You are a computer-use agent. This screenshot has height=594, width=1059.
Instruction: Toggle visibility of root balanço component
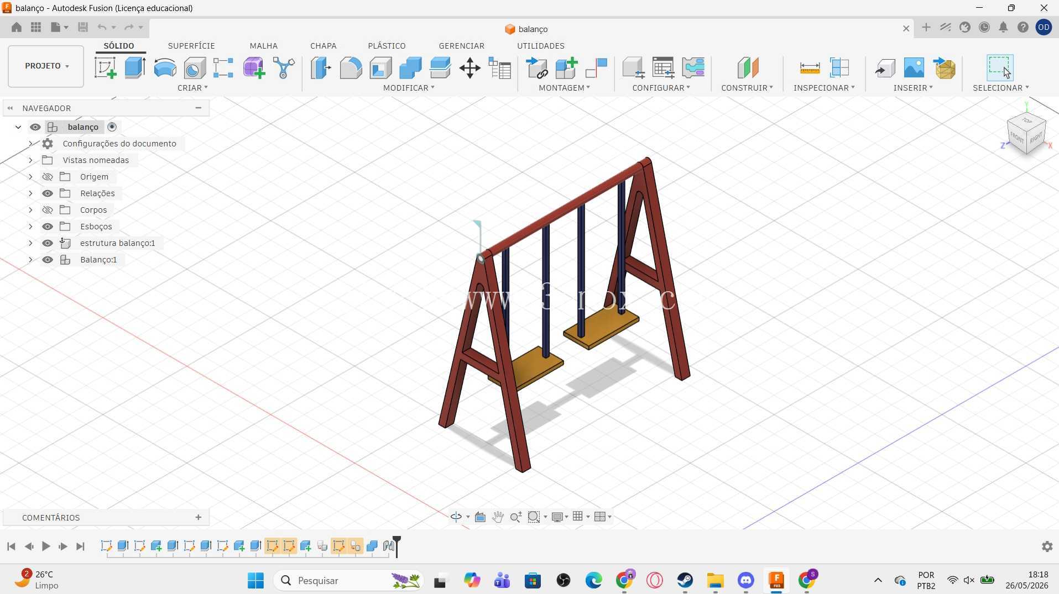(35, 127)
